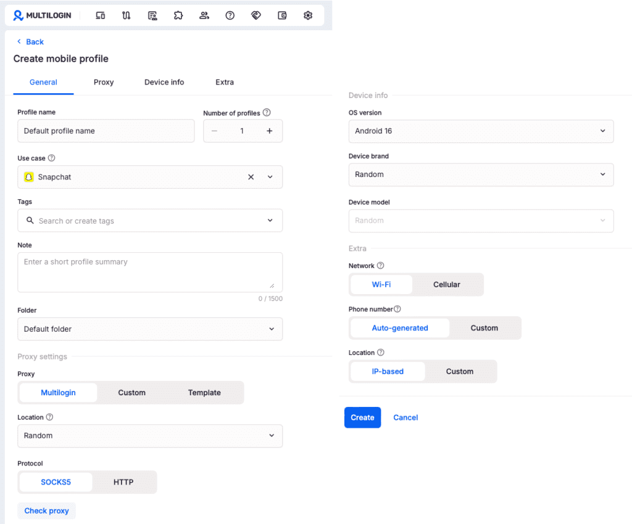Viewport: 632px width, 524px height.
Task: Open the Folder dropdown
Action: point(150,329)
